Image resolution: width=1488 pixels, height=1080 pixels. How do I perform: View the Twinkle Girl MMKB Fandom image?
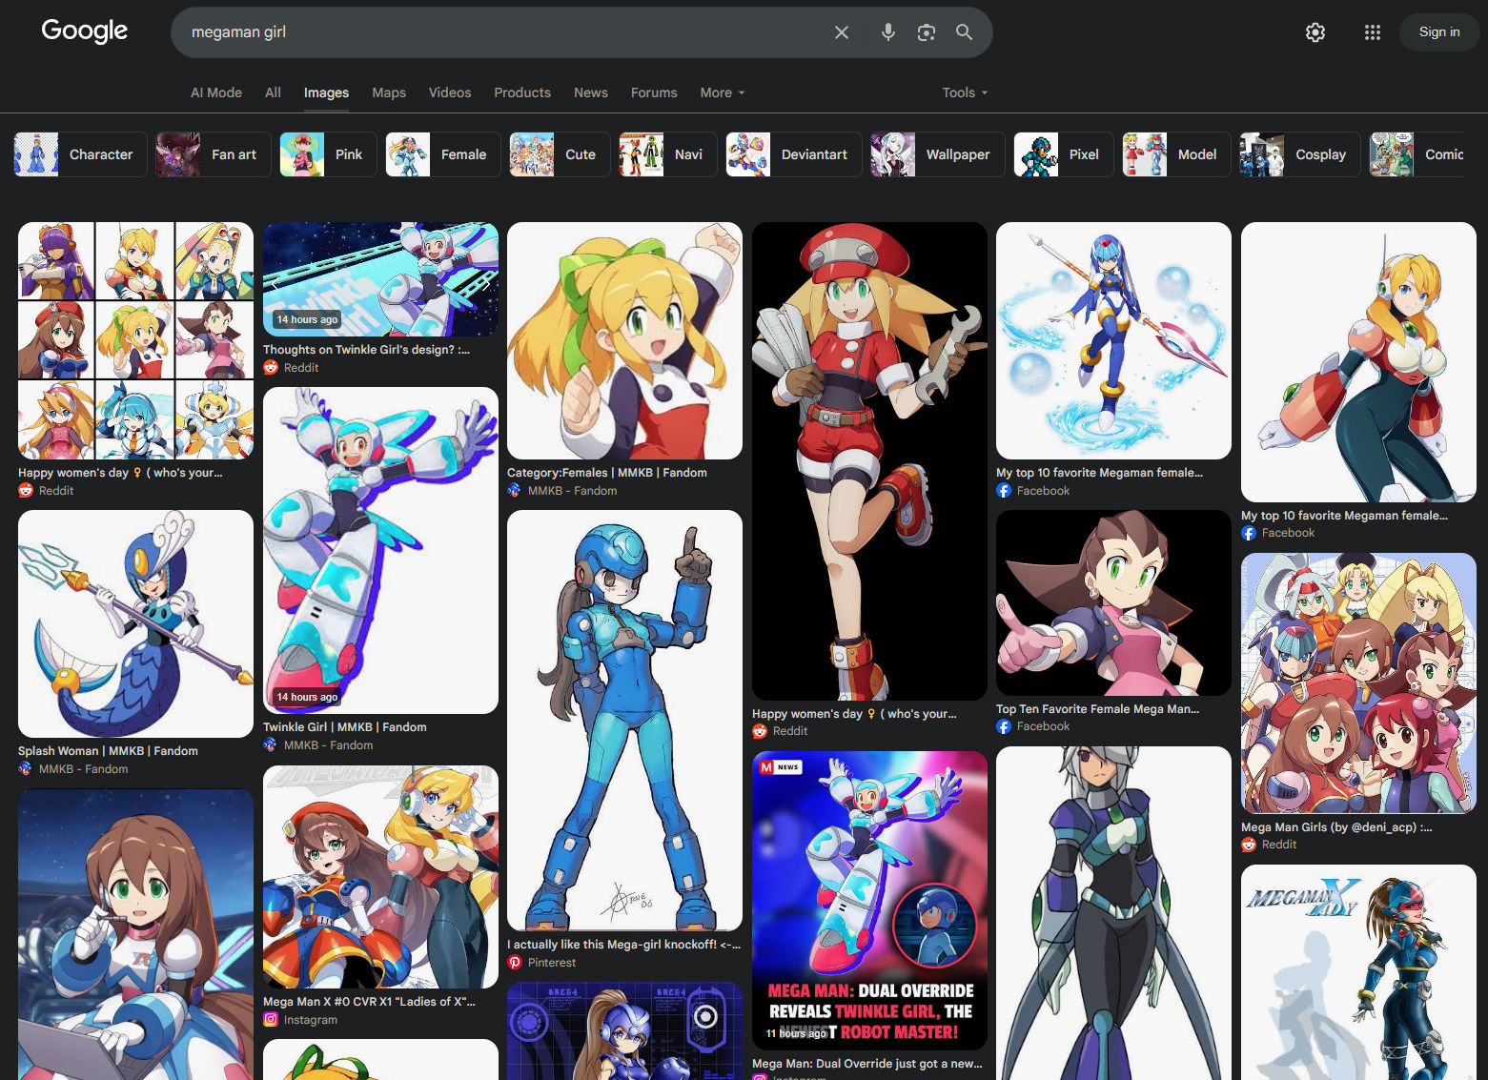(380, 550)
